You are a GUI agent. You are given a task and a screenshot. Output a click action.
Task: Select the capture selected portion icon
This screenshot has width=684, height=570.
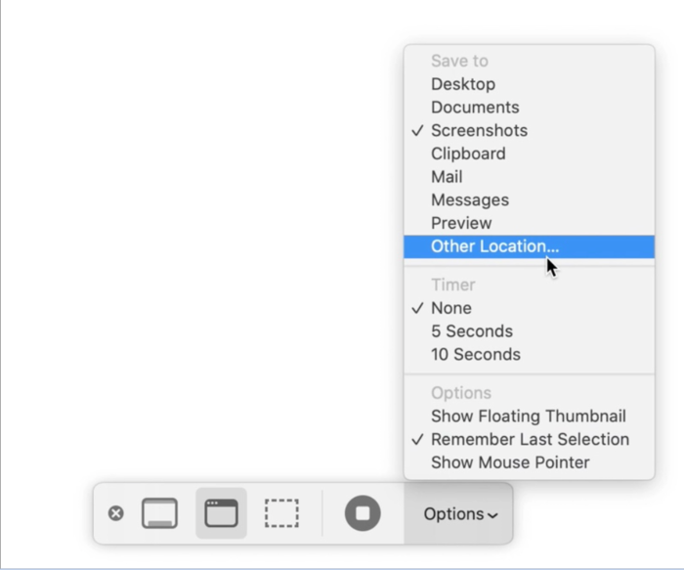pyautogui.click(x=281, y=513)
